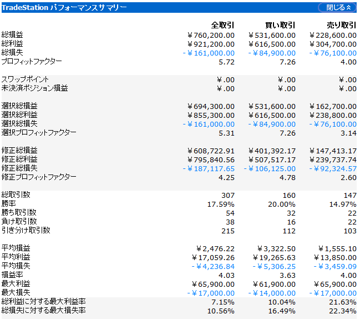Click the 勝ち取引数 row label
360x319 pixels.
[19, 212]
